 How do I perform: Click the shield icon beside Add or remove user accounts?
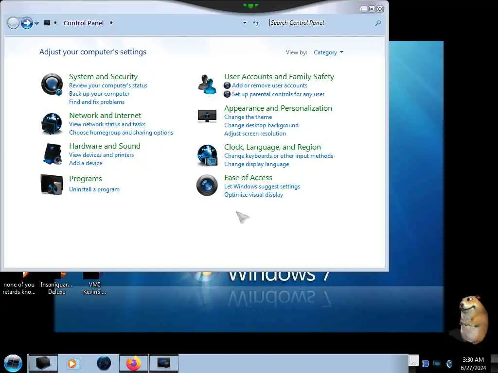click(227, 85)
